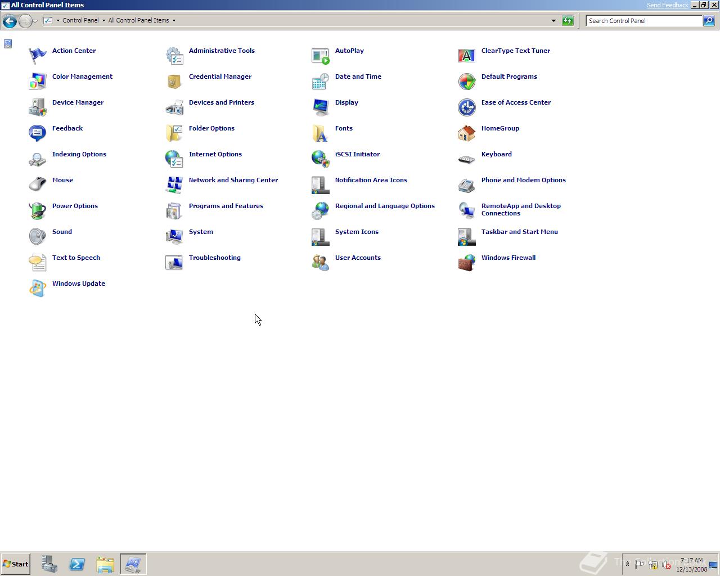The image size is (720, 576).
Task: Open the Date and Time icon
Action: point(321,81)
